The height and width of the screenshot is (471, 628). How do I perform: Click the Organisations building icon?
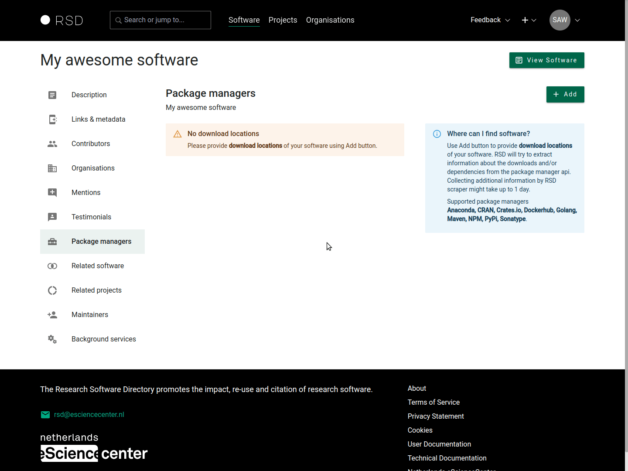(x=52, y=168)
